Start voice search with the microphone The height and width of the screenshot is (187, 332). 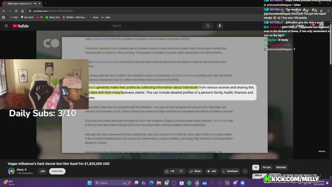(220, 26)
